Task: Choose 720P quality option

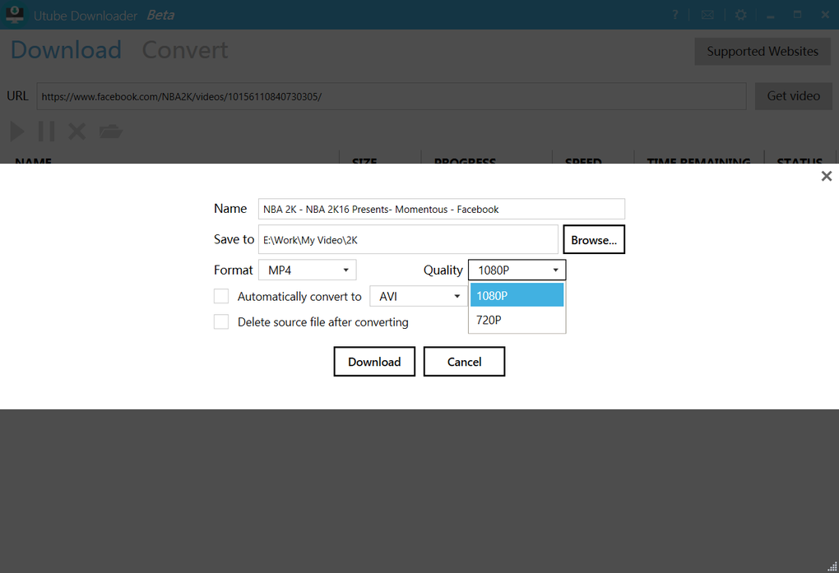Action: 517,320
